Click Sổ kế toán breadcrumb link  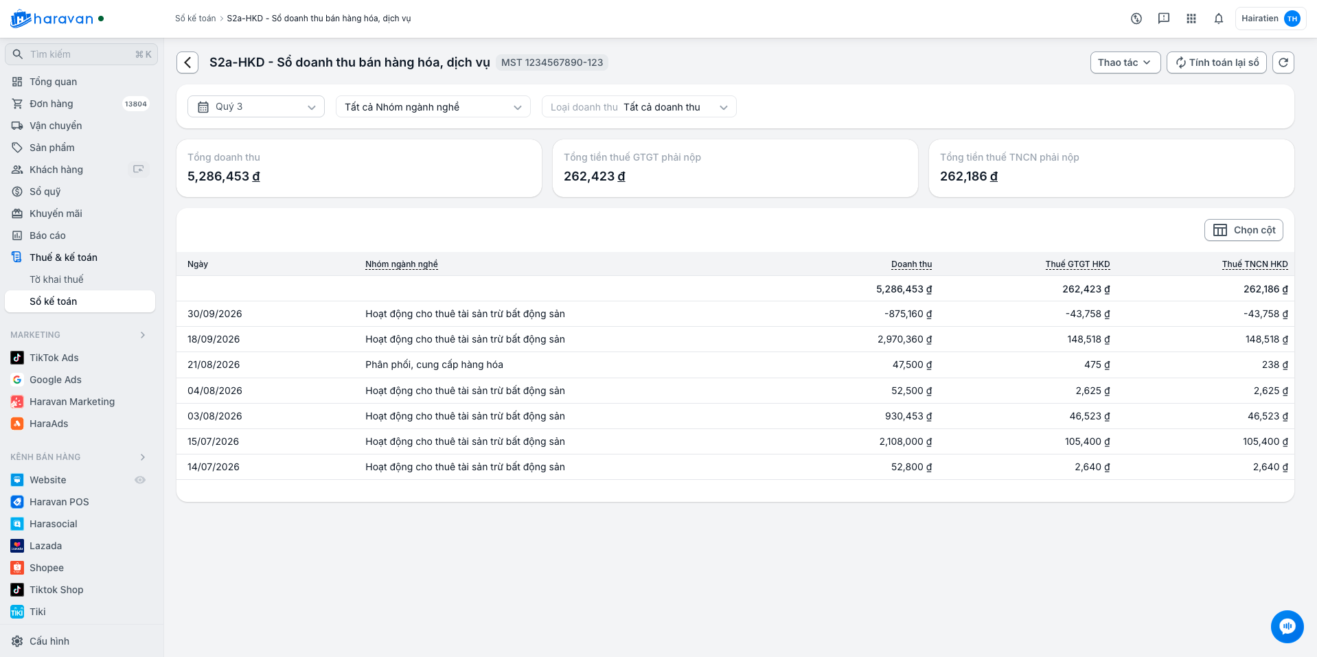pos(196,19)
